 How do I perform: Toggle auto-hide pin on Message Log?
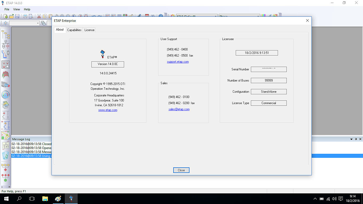click(x=356, y=139)
